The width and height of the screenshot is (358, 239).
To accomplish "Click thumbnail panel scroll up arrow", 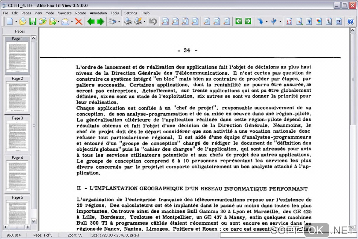I will coord(34,38).
